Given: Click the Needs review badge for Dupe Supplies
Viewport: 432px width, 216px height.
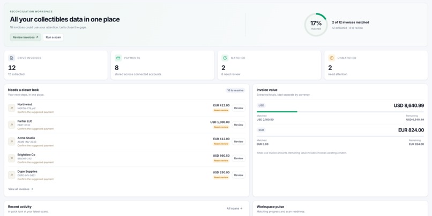Looking at the screenshot, I should [x=221, y=178].
